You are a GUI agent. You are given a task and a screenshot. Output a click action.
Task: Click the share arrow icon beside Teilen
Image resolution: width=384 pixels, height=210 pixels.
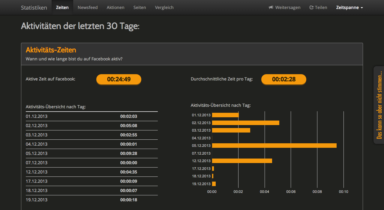click(x=311, y=7)
